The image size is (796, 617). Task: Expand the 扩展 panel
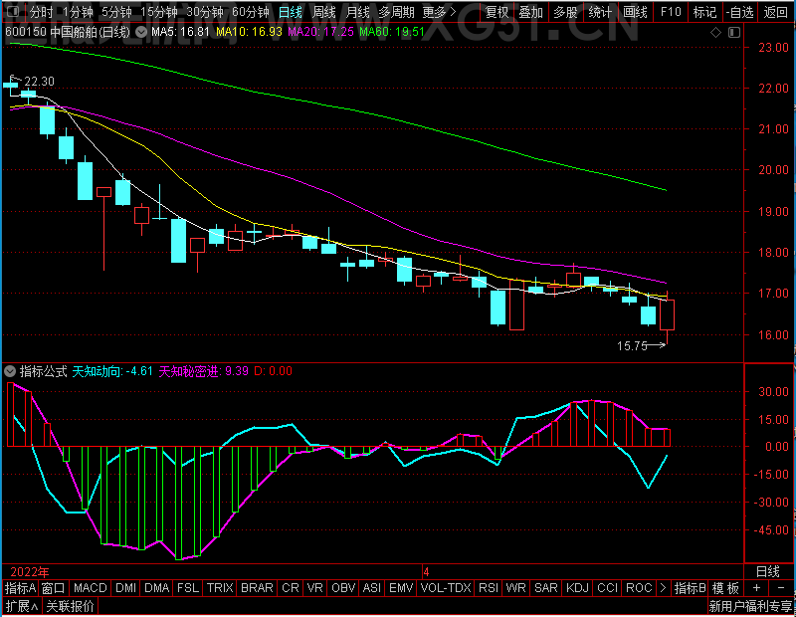pos(22,606)
